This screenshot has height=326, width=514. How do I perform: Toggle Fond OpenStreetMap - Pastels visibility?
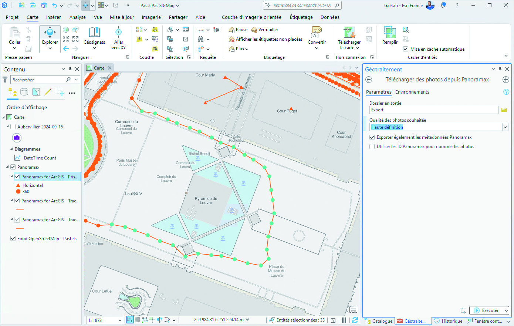click(x=13, y=238)
